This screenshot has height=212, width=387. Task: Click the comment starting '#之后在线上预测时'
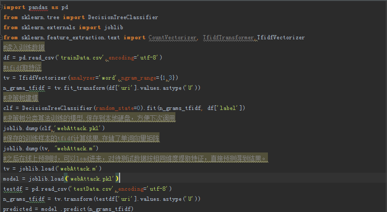pyautogui.click(x=136, y=159)
